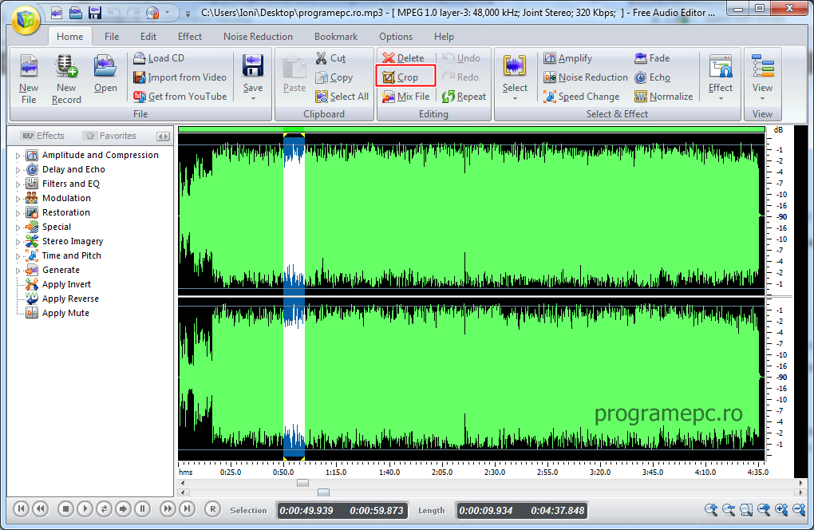Open the Effect ribbon tab
This screenshot has width=814, height=530.
189,37
